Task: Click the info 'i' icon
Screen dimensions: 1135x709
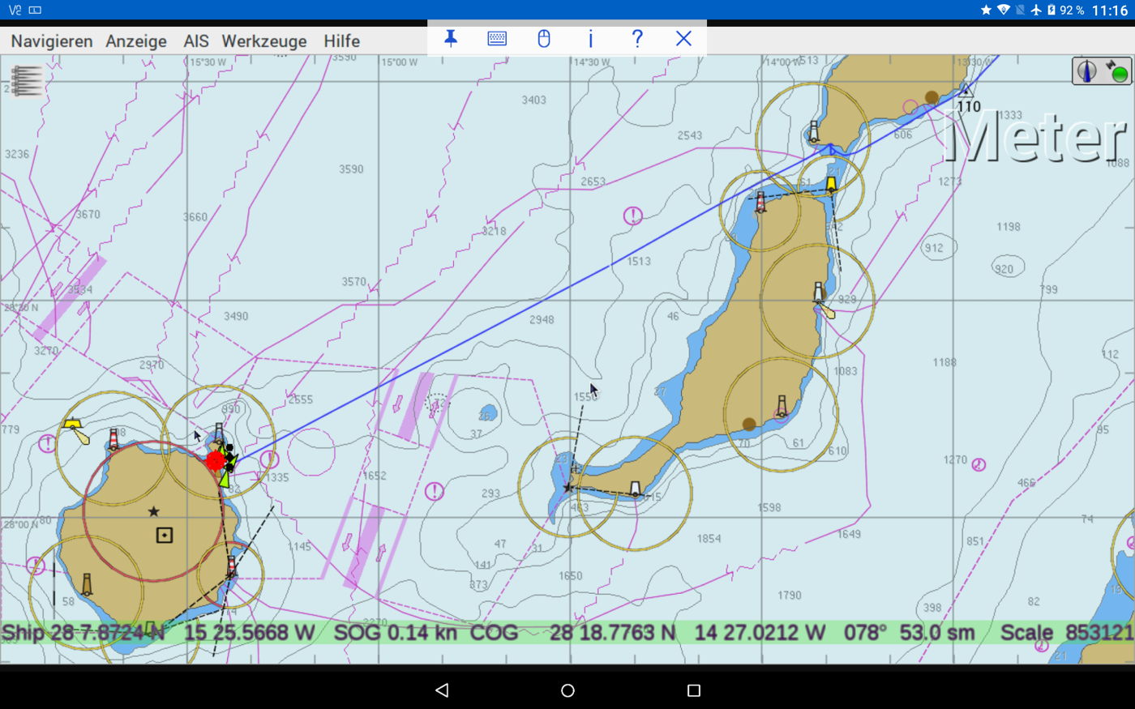Action: click(590, 38)
